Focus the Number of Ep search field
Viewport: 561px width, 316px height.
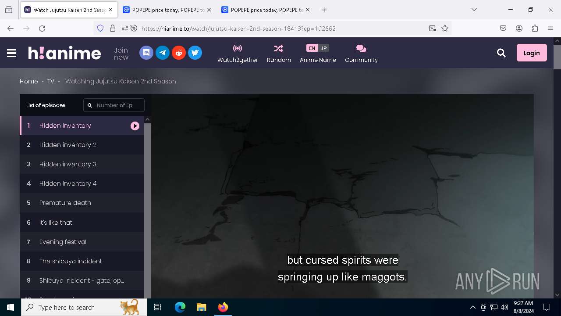tap(114, 105)
